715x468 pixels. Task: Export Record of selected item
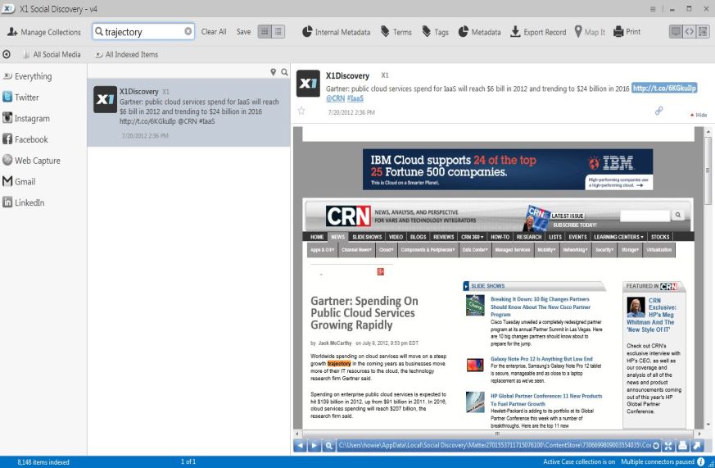click(x=538, y=32)
